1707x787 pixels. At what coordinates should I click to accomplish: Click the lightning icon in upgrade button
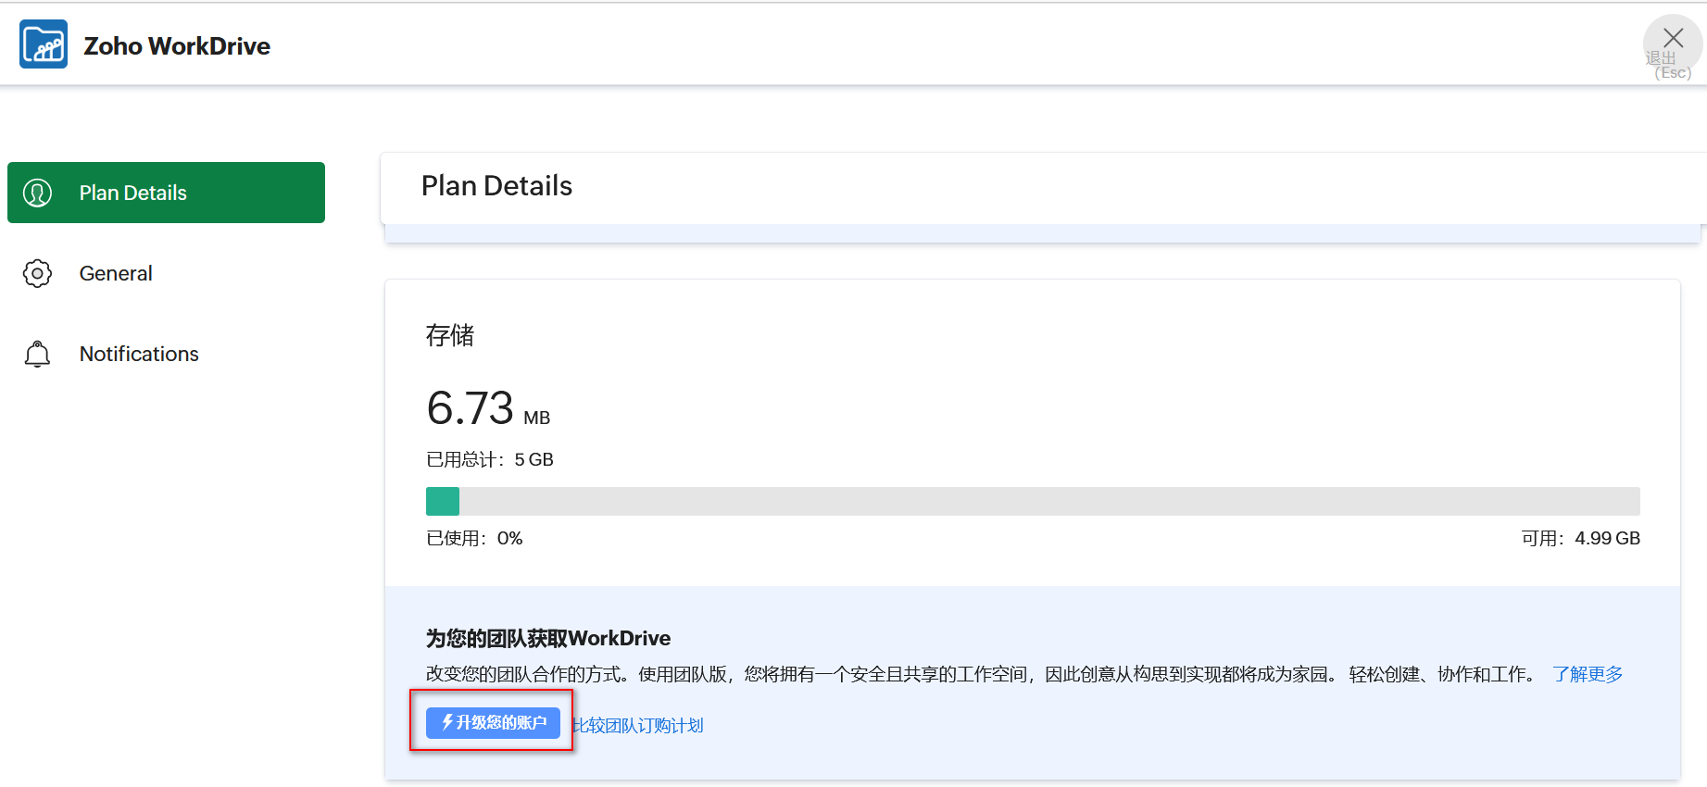pos(447,722)
